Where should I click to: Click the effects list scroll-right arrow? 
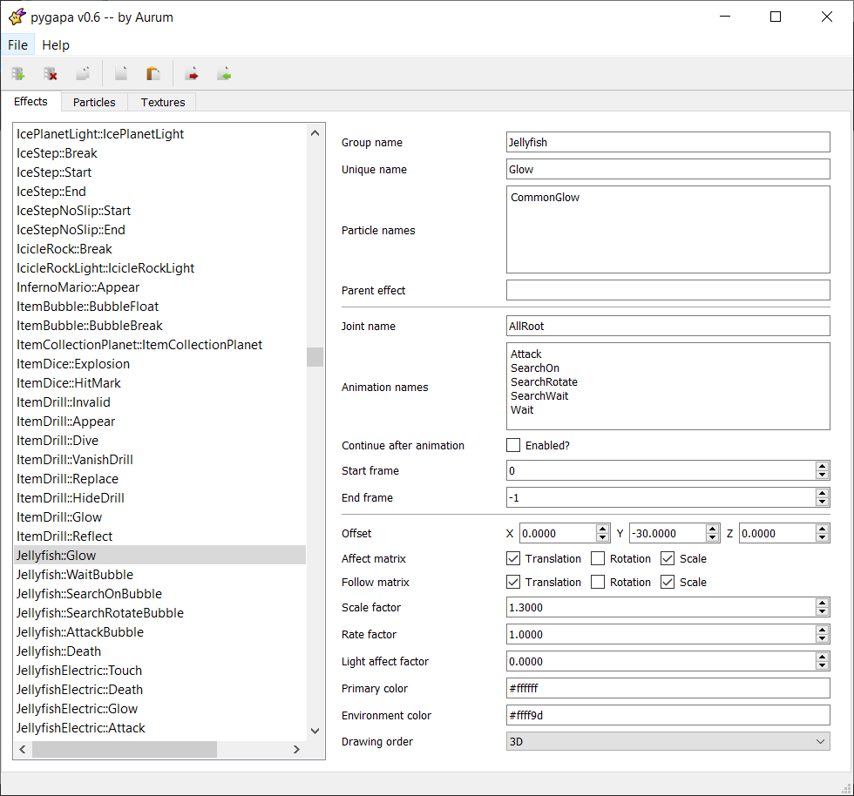coord(296,750)
